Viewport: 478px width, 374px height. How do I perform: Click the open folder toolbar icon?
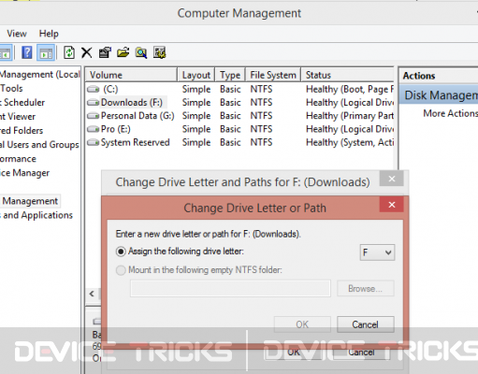[123, 52]
